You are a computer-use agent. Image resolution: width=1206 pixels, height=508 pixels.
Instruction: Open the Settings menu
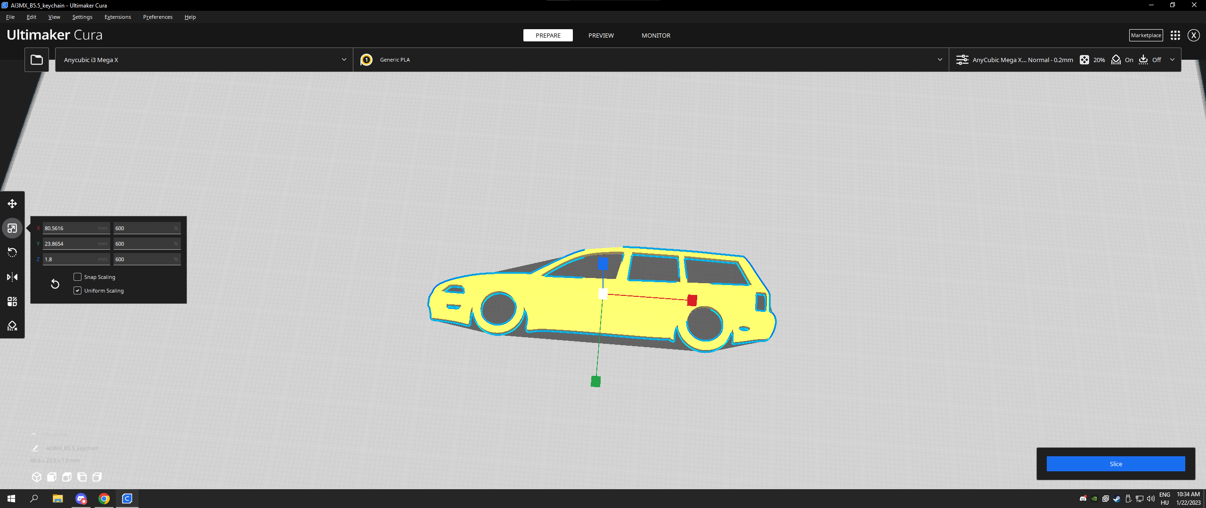tap(82, 17)
